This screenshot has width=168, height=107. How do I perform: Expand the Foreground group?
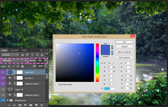tap(8, 100)
